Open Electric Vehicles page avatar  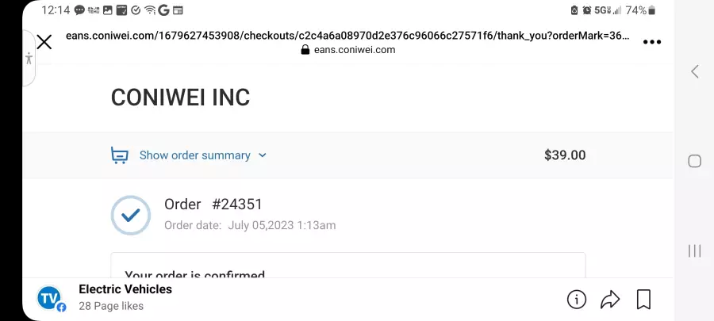pos(50,299)
